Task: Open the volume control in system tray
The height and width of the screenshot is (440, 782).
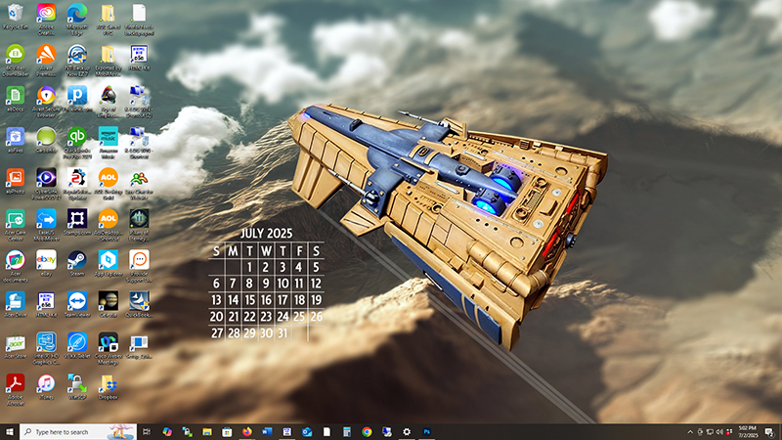Action: (719, 432)
